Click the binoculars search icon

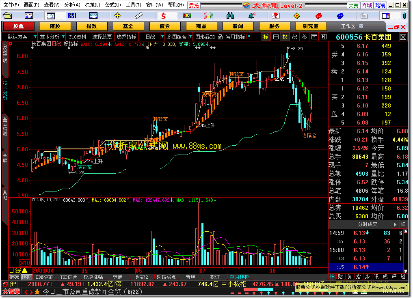point(230,16)
